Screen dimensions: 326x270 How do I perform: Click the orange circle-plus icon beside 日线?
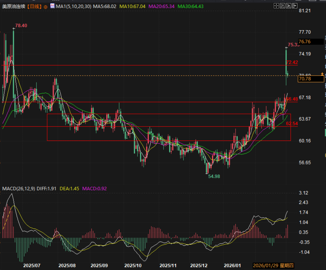(x=45, y=7)
